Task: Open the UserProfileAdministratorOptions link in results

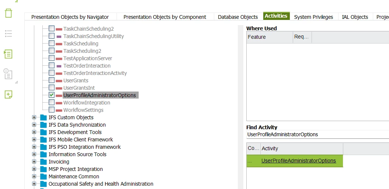Action: (299, 161)
